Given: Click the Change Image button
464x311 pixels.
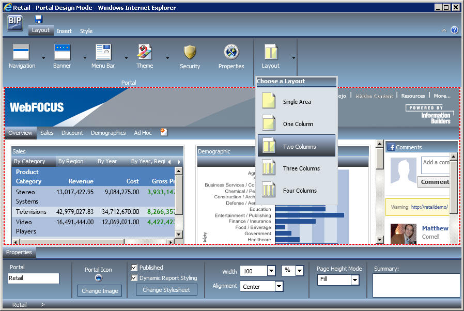Looking at the screenshot, I should [100, 290].
